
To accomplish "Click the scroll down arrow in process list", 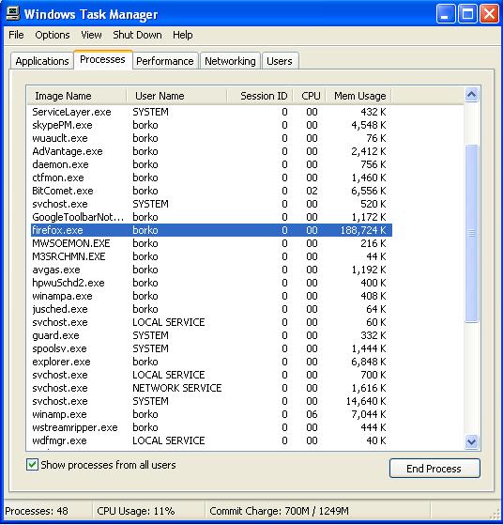I will coord(471,441).
